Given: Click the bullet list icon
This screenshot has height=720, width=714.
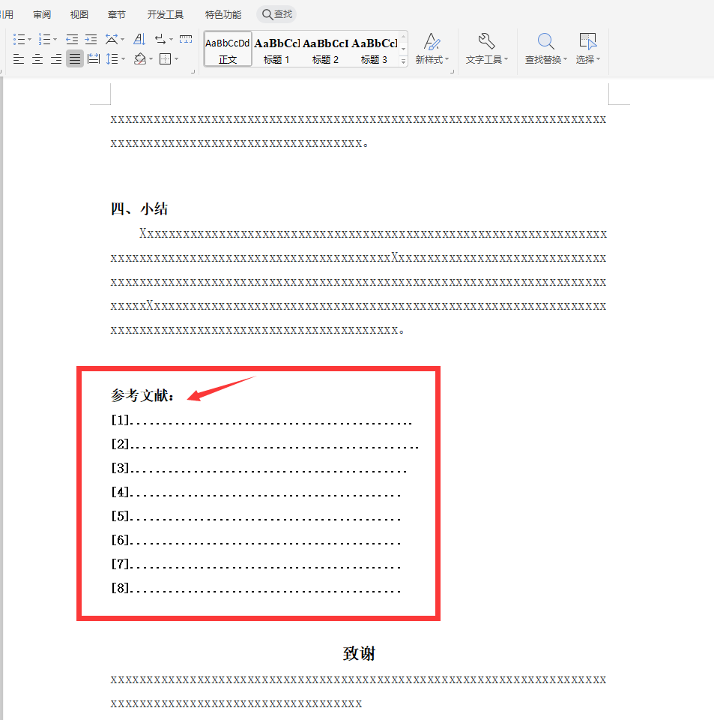Looking at the screenshot, I should (19, 39).
